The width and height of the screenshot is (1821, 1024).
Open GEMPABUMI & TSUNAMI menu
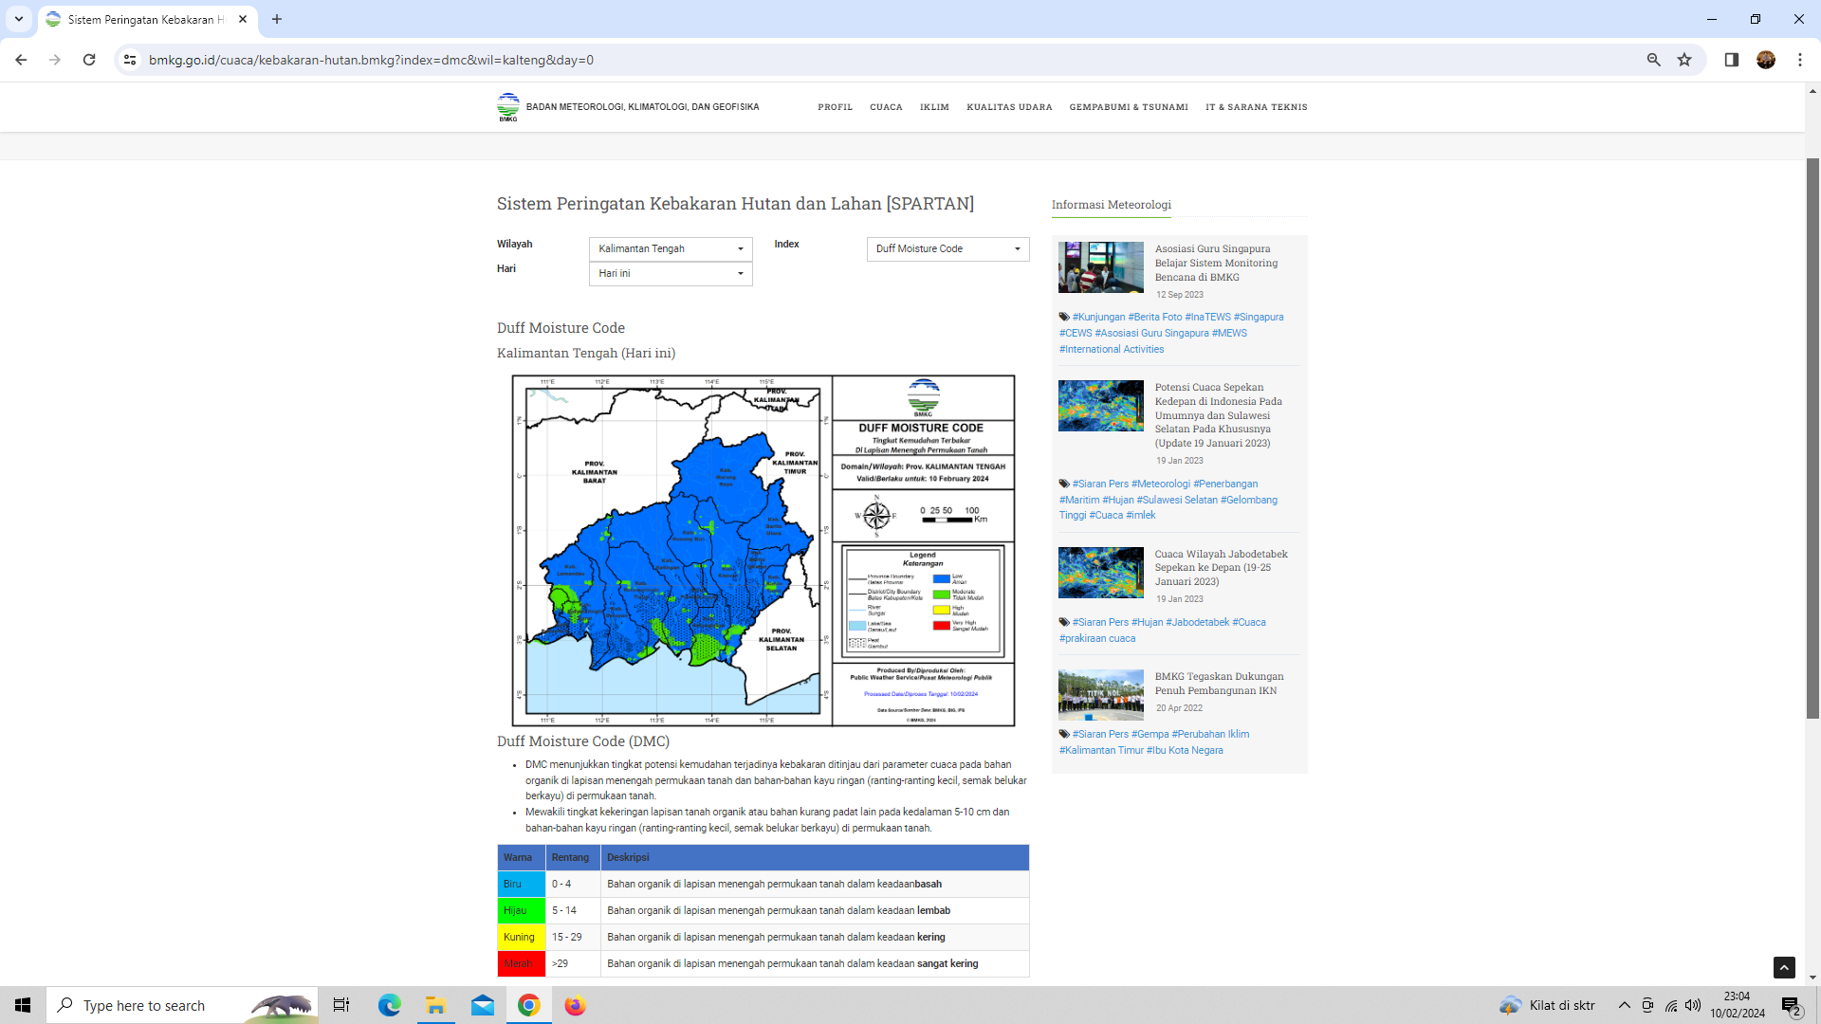[1129, 107]
